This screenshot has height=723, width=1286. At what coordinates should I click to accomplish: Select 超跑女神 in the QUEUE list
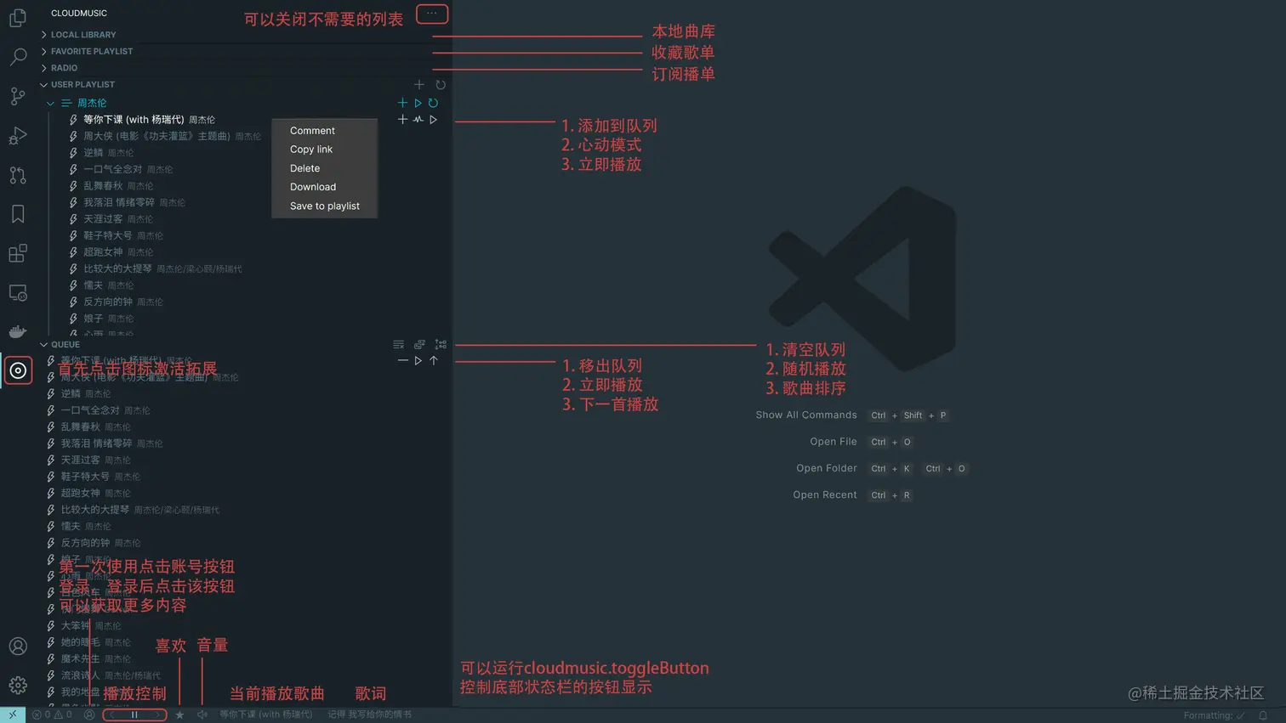click(80, 493)
